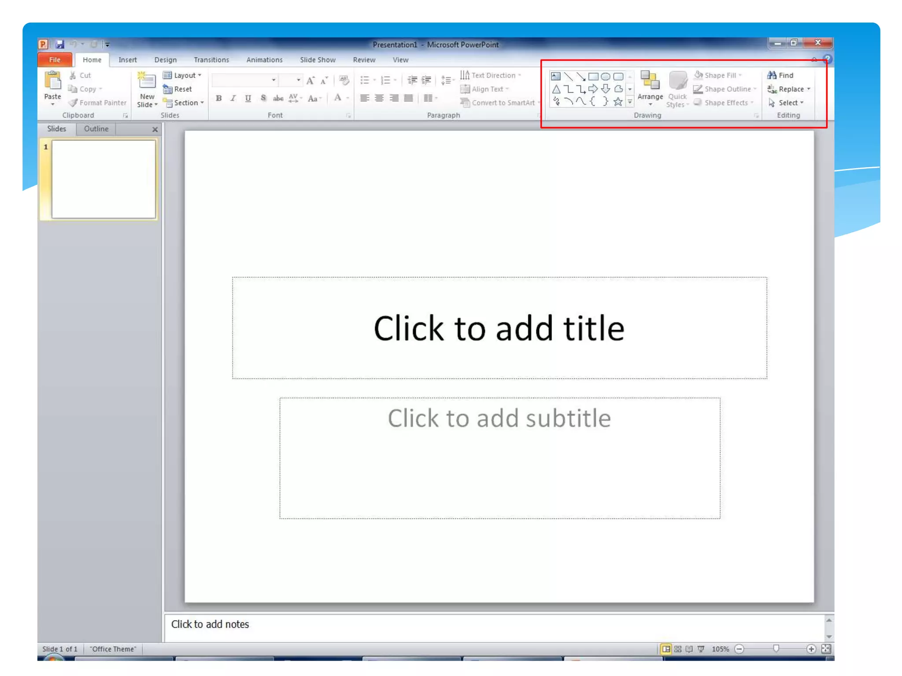Click the Save icon in quick access toolbar

point(60,44)
